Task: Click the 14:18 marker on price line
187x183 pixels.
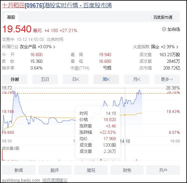Action: (x=125, y=103)
